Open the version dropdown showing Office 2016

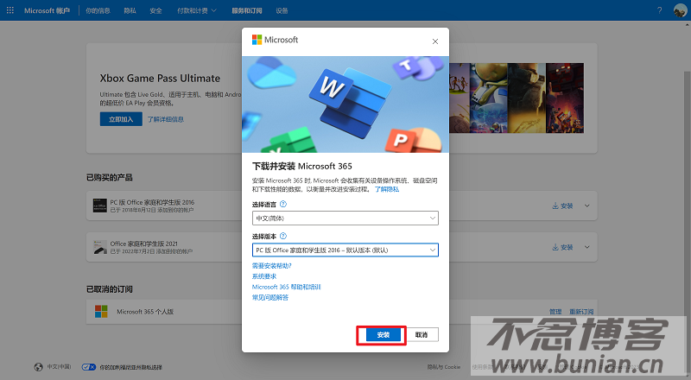345,250
